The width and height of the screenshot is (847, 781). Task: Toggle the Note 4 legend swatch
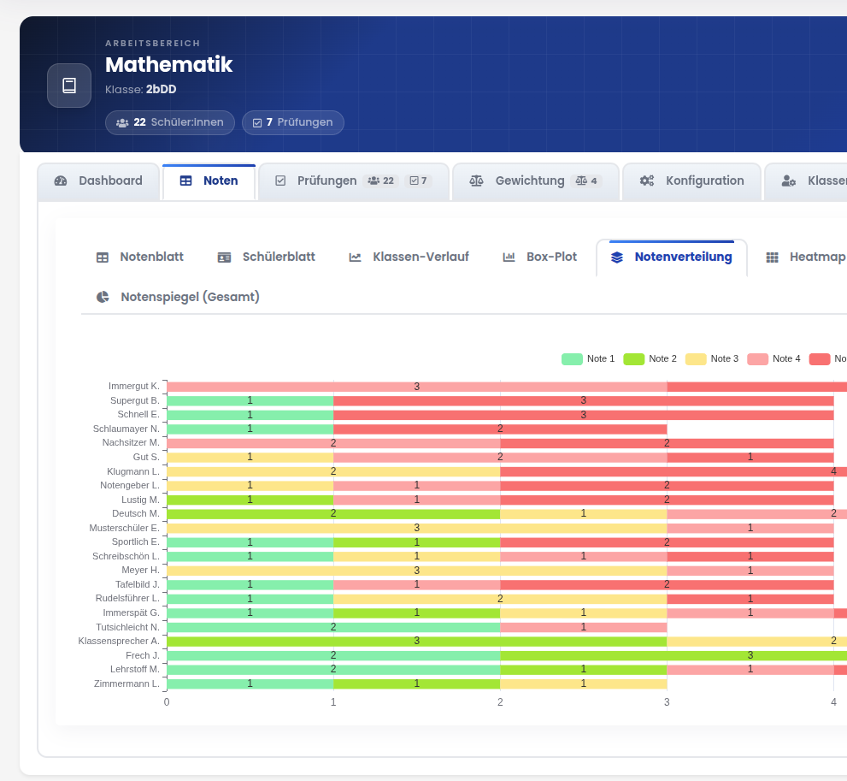click(758, 359)
